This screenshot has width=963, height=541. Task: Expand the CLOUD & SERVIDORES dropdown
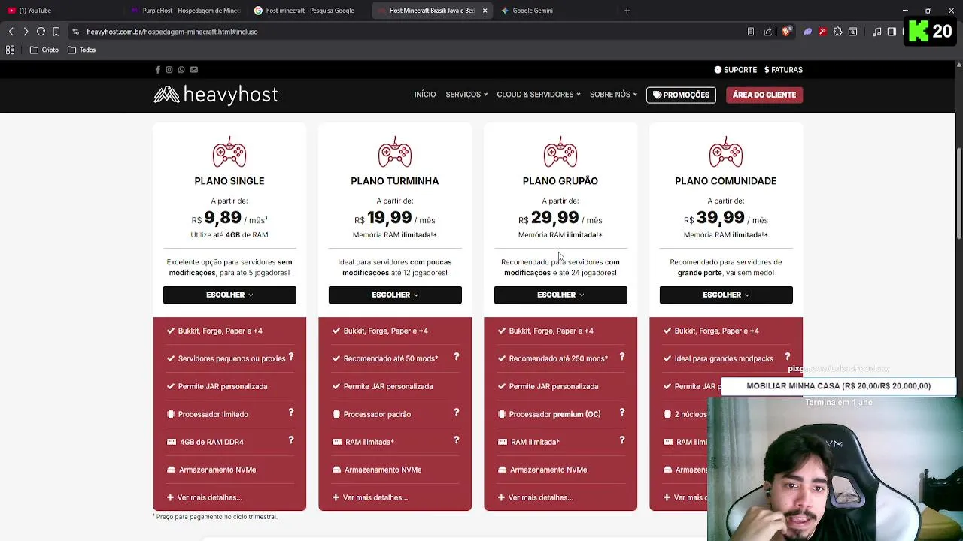tap(539, 95)
